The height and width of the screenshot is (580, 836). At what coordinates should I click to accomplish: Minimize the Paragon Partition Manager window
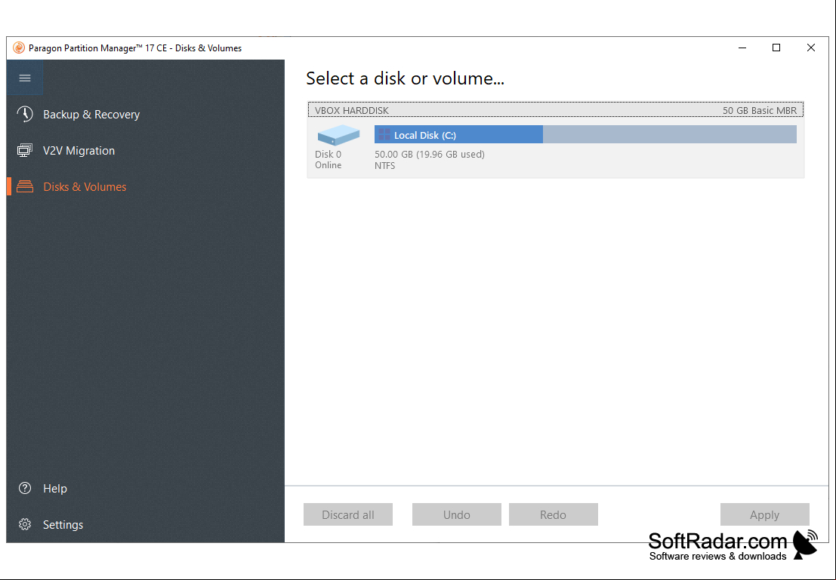point(742,48)
